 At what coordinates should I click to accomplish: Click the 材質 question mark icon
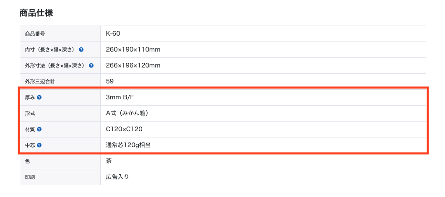pyautogui.click(x=39, y=129)
